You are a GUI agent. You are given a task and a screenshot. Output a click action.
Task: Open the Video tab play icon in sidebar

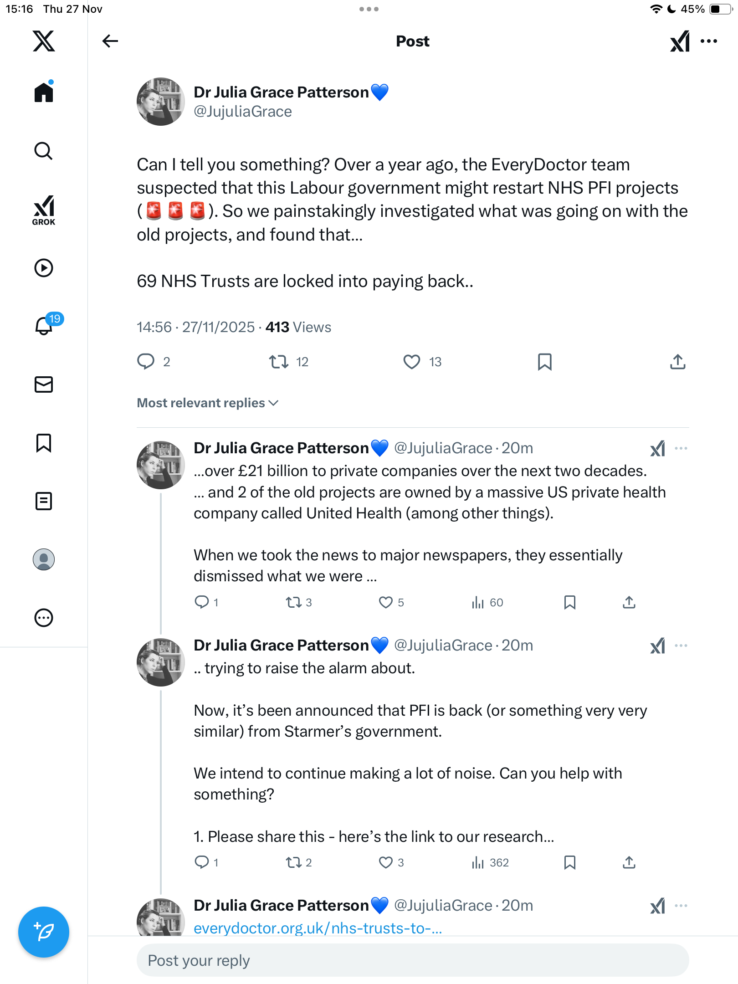pos(44,268)
